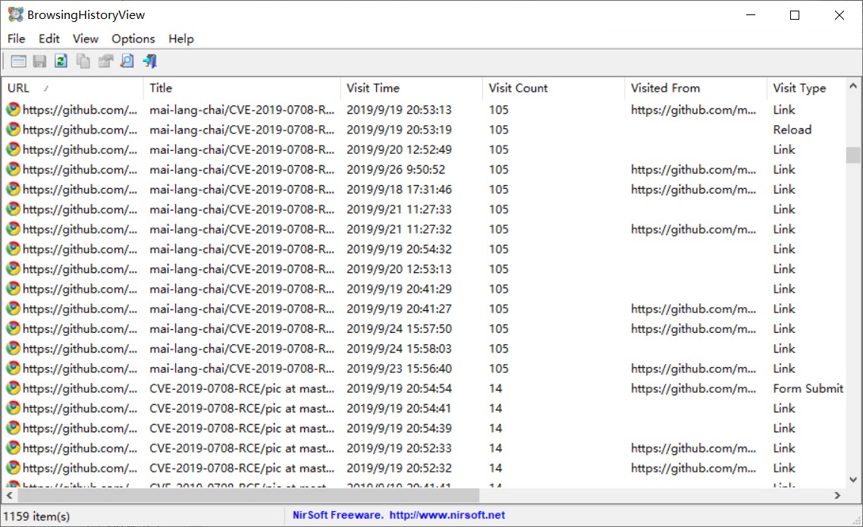Click Chrome icon of the Form Submit row
The width and height of the screenshot is (863, 527).
click(13, 388)
